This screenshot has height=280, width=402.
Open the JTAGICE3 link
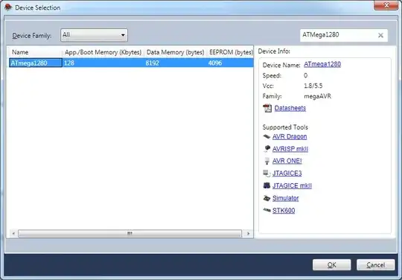(x=287, y=174)
